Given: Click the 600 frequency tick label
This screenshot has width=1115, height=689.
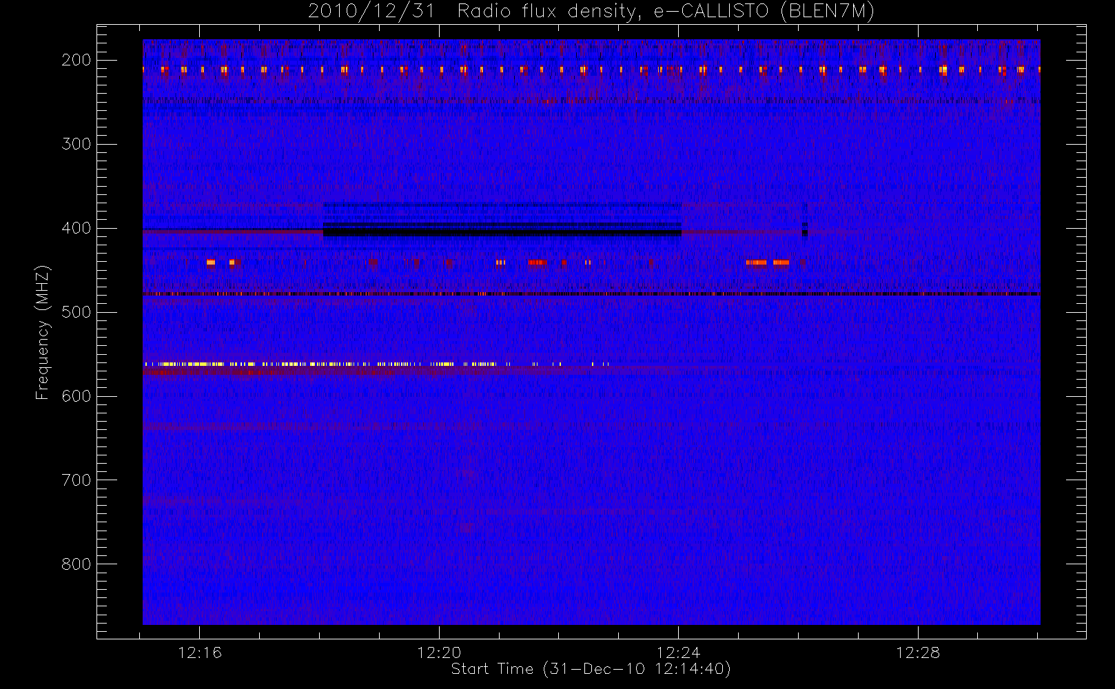Looking at the screenshot, I should [x=76, y=396].
